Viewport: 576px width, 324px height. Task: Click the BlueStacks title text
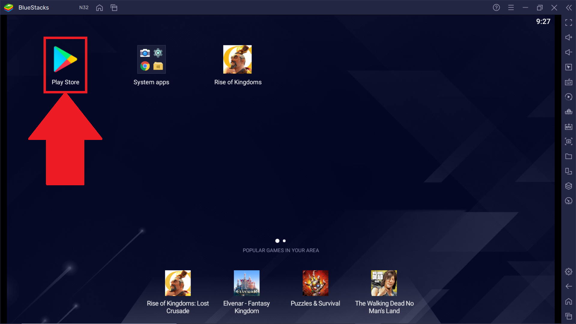click(34, 8)
